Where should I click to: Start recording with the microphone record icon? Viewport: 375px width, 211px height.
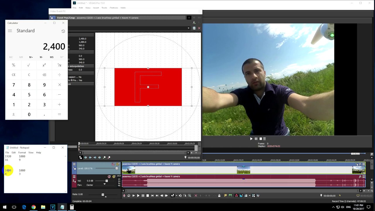tap(124, 195)
